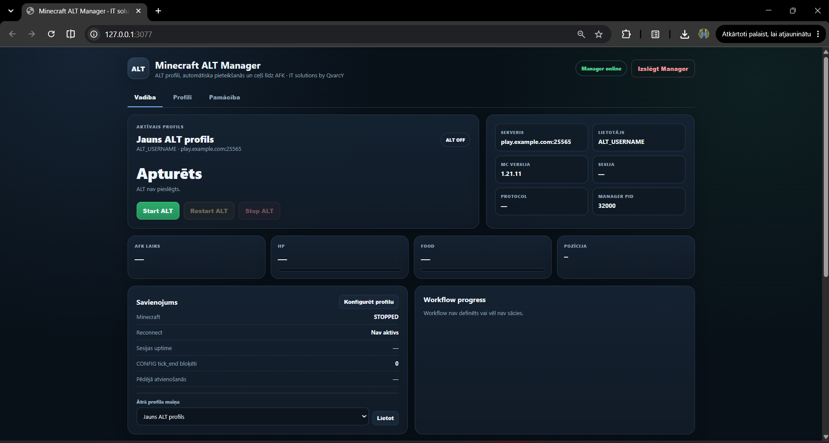Click the browser profile avatar

(704, 34)
